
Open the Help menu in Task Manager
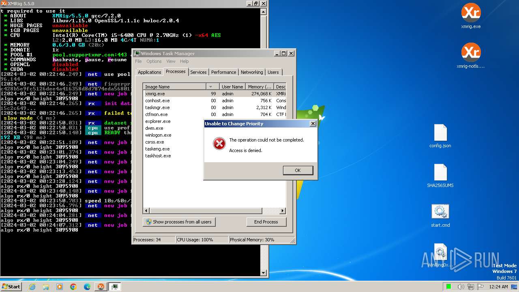coord(184,61)
